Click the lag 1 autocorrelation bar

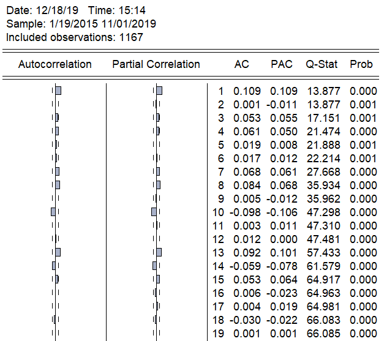point(58,91)
